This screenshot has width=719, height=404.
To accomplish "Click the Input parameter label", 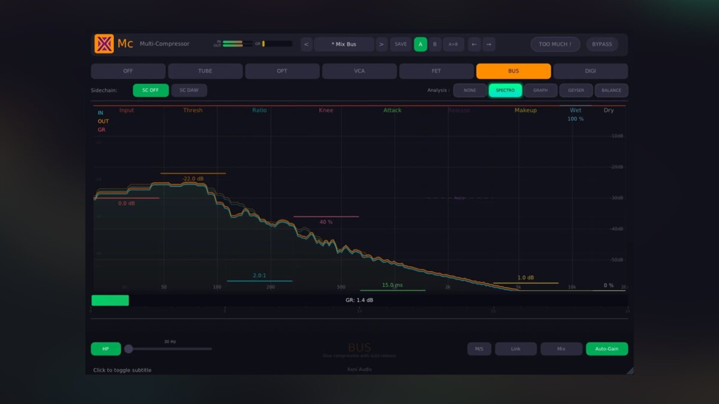I will (126, 110).
